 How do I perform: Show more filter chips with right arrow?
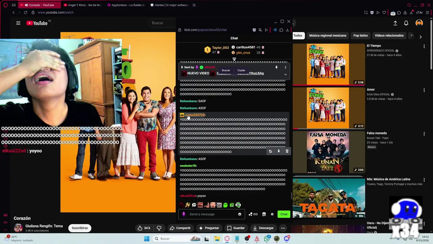coord(420,37)
